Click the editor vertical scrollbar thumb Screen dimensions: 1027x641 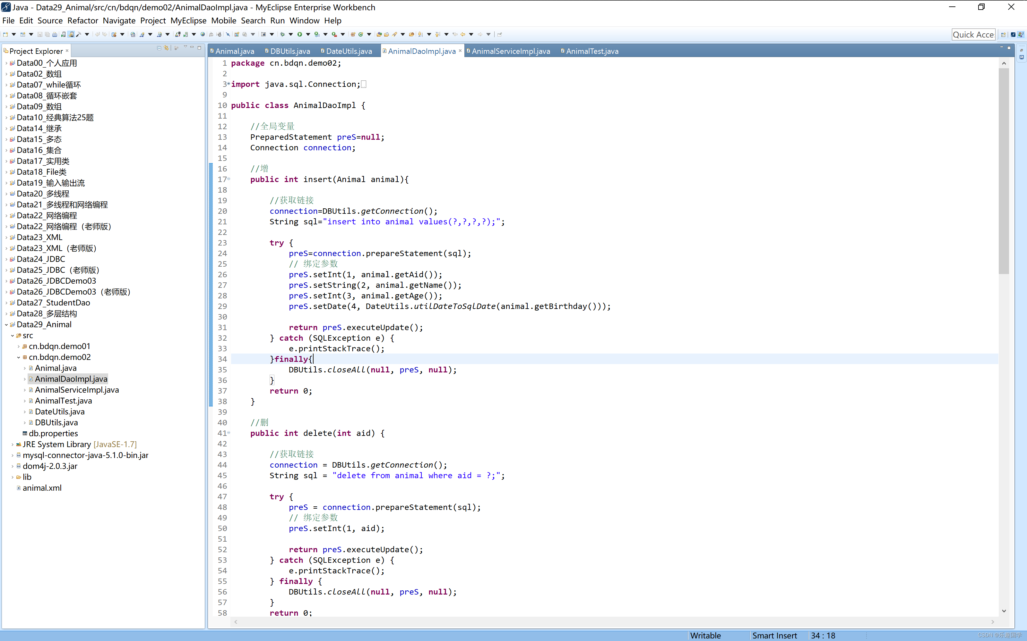click(x=1004, y=171)
